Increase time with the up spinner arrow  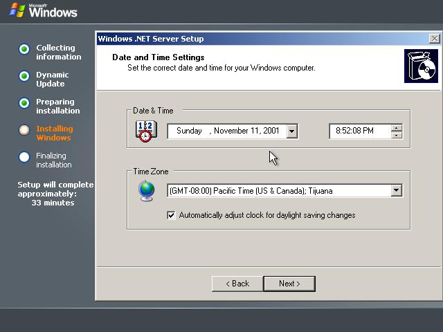pos(397,128)
